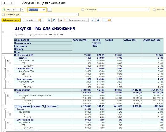Collapse the report header section expander
The height and width of the screenshot is (132, 166).
3,32
